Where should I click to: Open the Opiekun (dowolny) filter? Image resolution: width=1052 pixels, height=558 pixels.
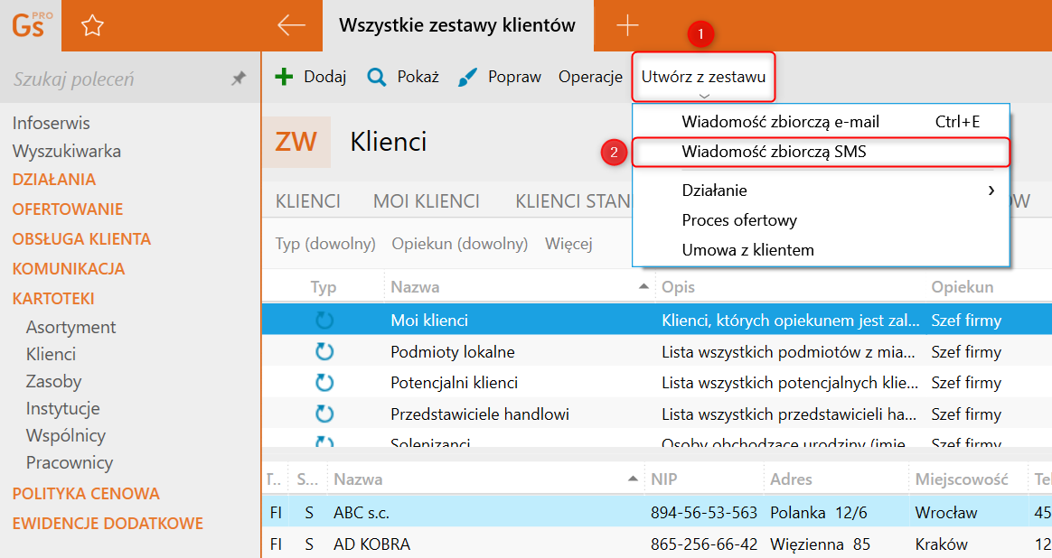point(459,244)
